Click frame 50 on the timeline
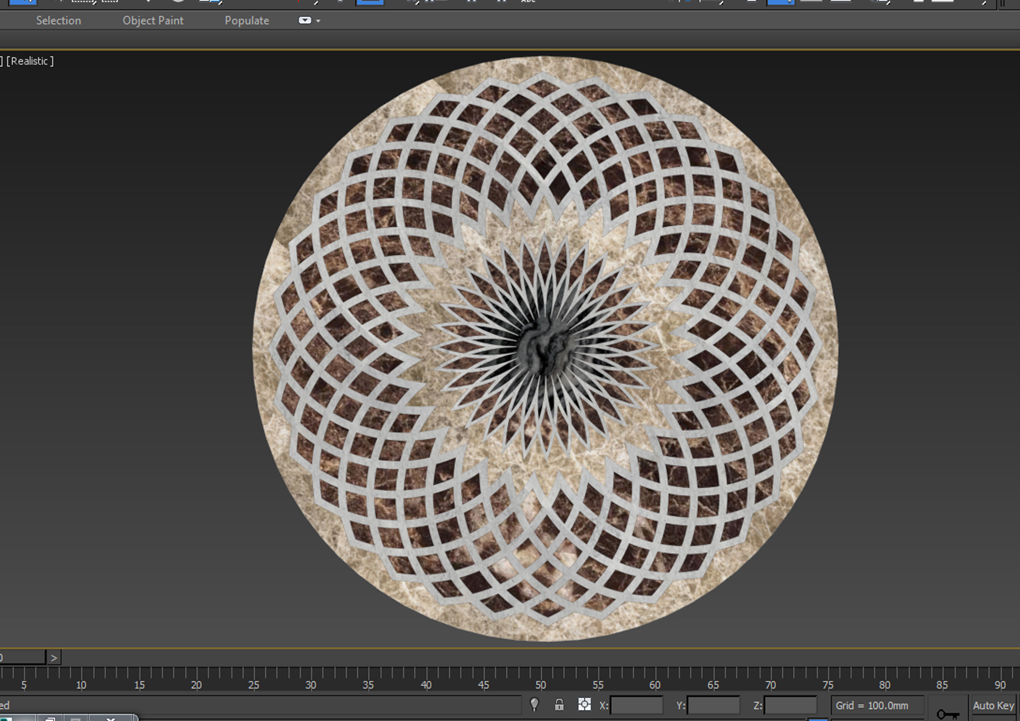The image size is (1020, 721). [x=540, y=686]
